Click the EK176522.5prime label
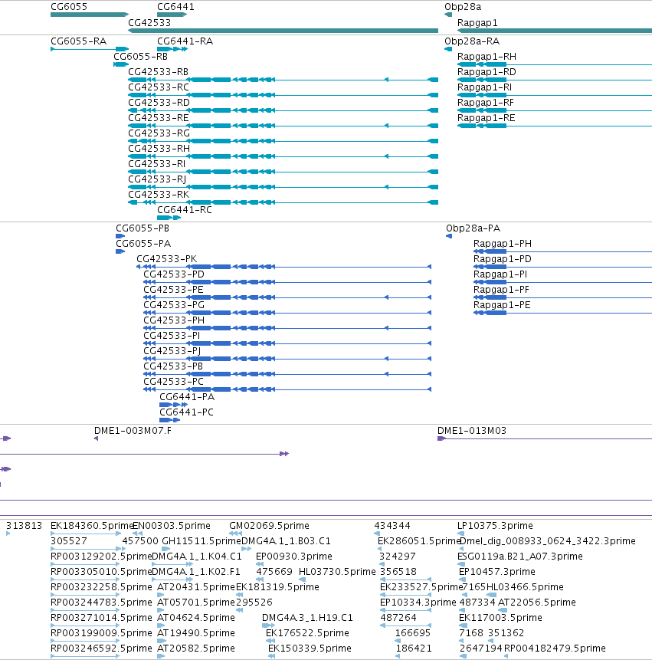The width and height of the screenshot is (652, 660). click(307, 633)
